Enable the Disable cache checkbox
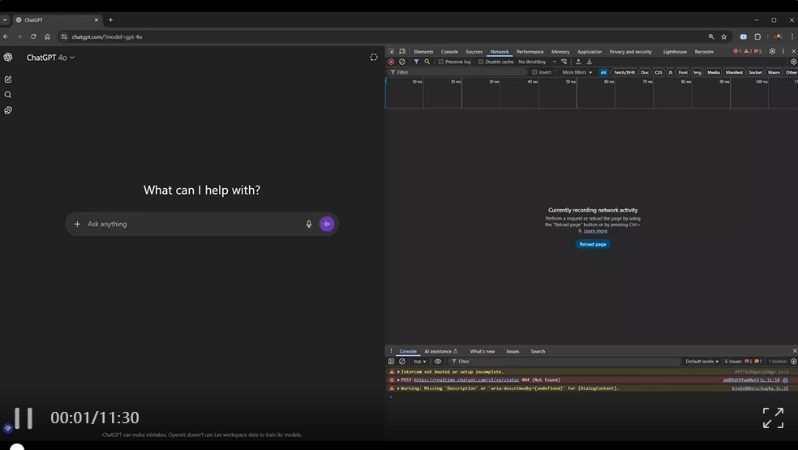Viewport: 798px width, 450px height. coord(481,62)
